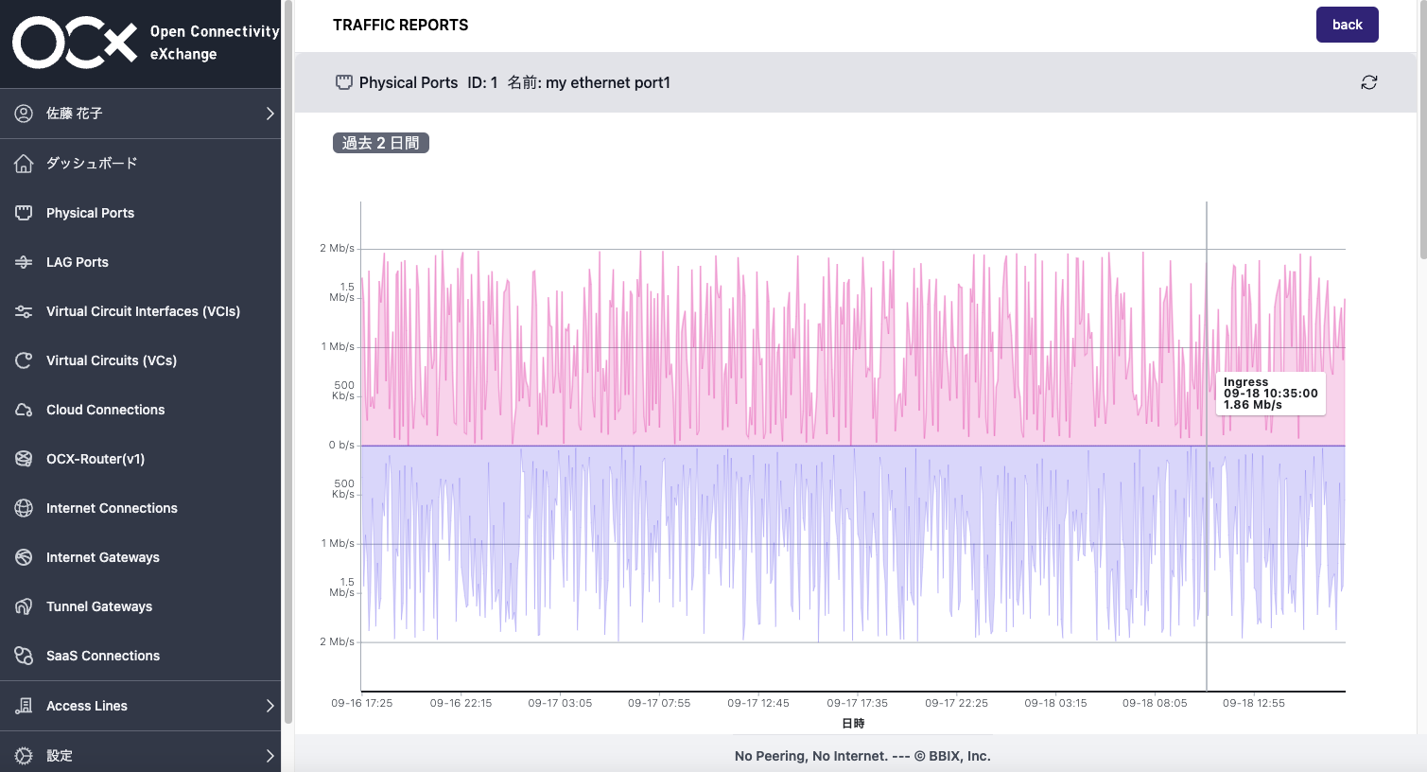Click the Tunnel Gateways icon

pyautogui.click(x=24, y=606)
